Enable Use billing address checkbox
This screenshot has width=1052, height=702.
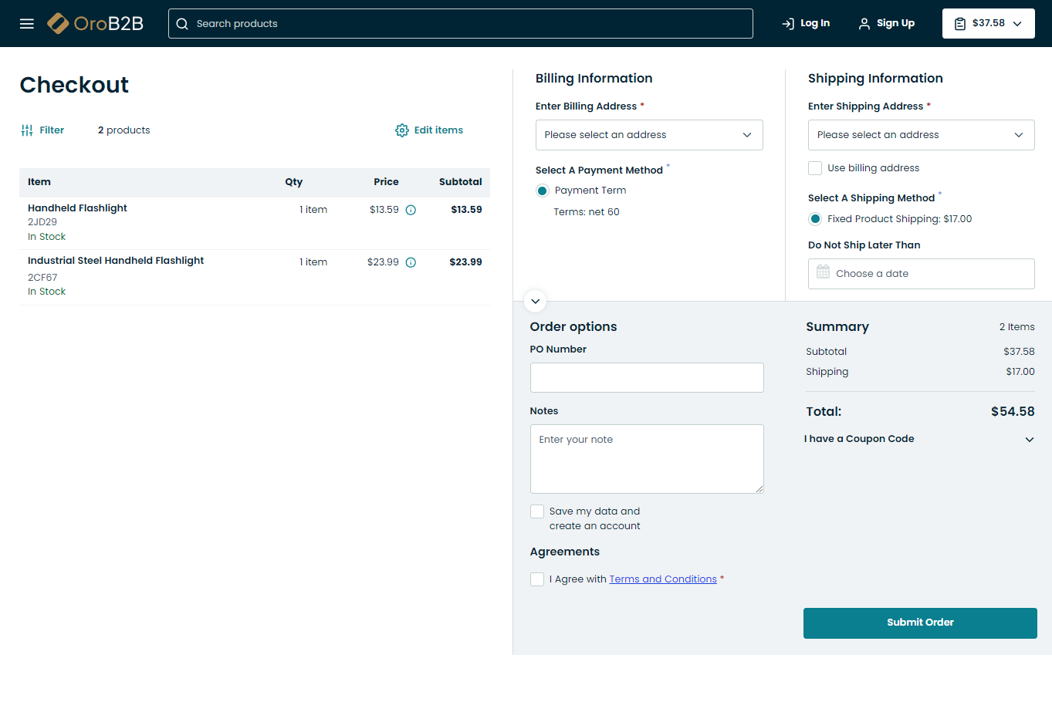pos(815,168)
